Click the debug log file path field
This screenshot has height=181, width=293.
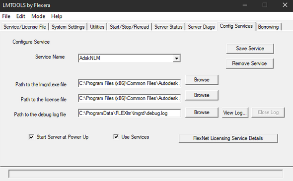129,113
